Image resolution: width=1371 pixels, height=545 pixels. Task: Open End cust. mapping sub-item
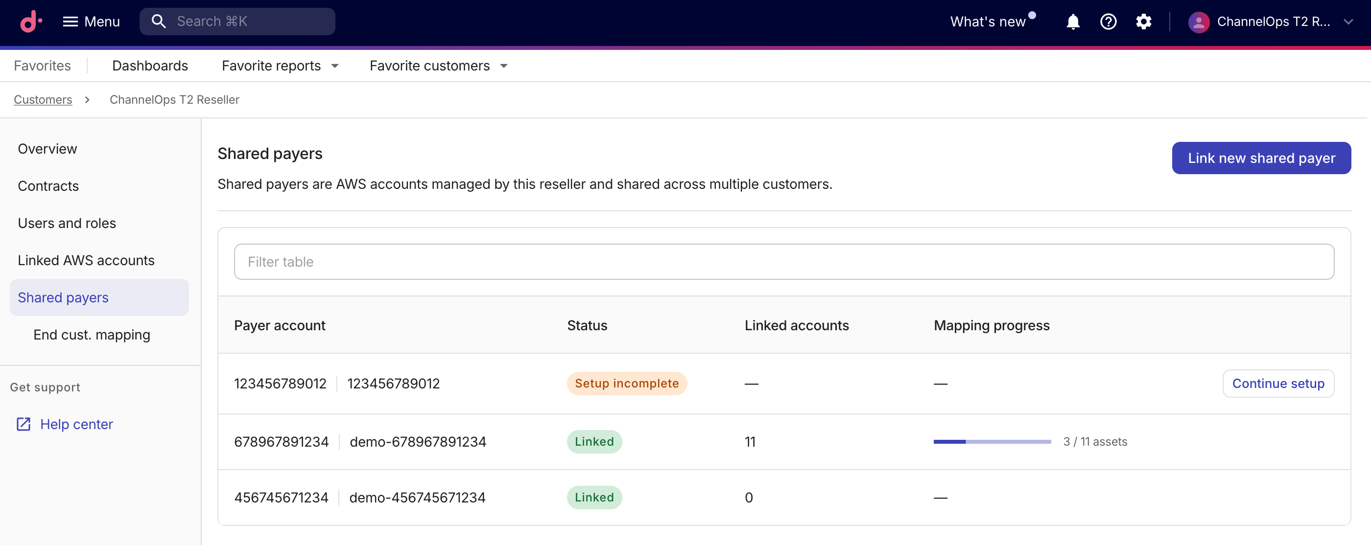pyautogui.click(x=92, y=335)
